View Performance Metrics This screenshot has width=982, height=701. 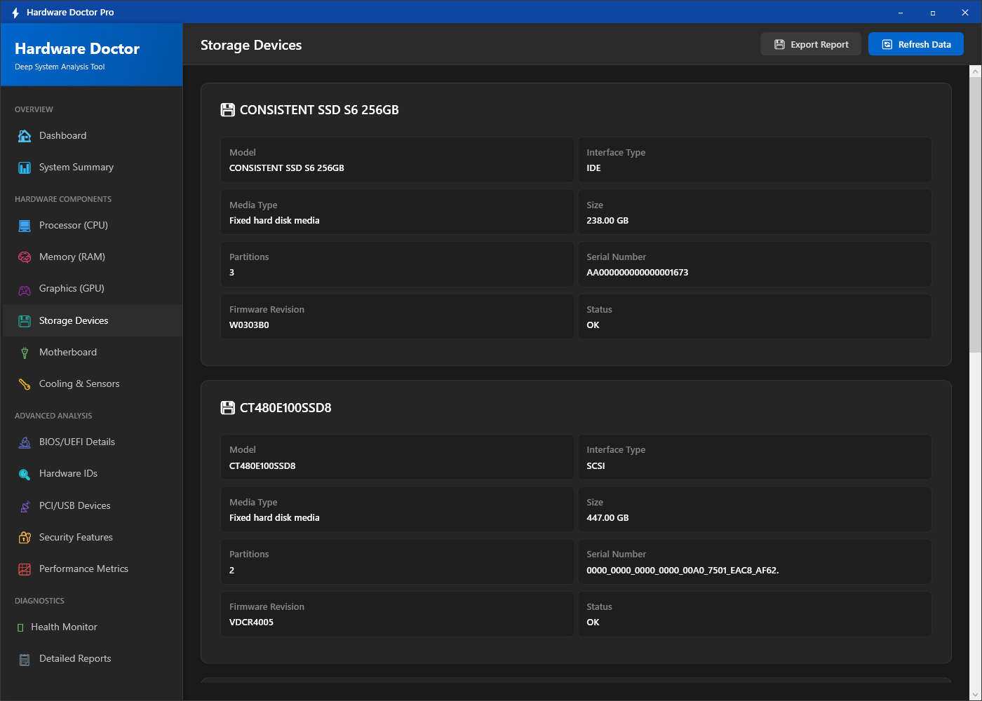(x=92, y=569)
